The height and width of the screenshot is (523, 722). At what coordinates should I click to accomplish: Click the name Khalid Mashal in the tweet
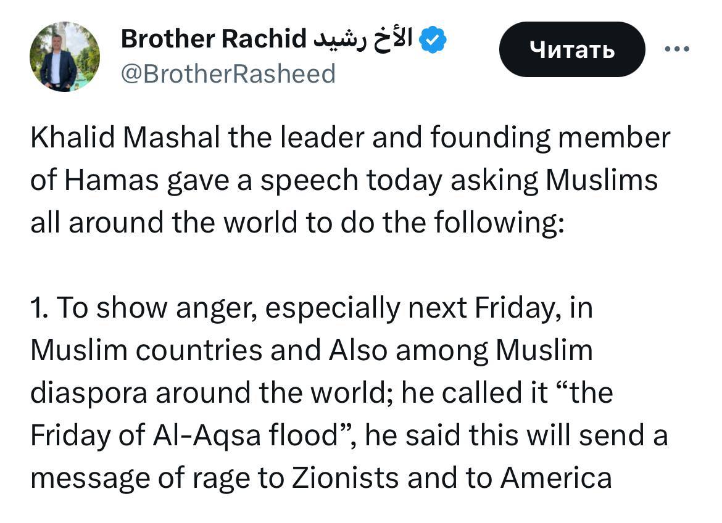click(x=125, y=138)
